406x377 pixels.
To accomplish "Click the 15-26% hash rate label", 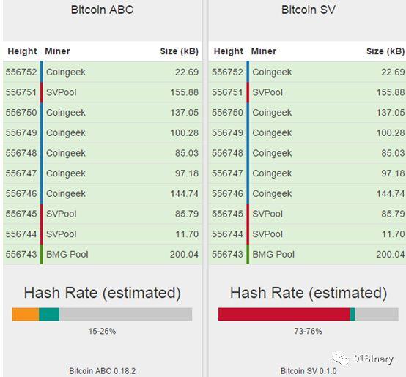I will point(102,331).
